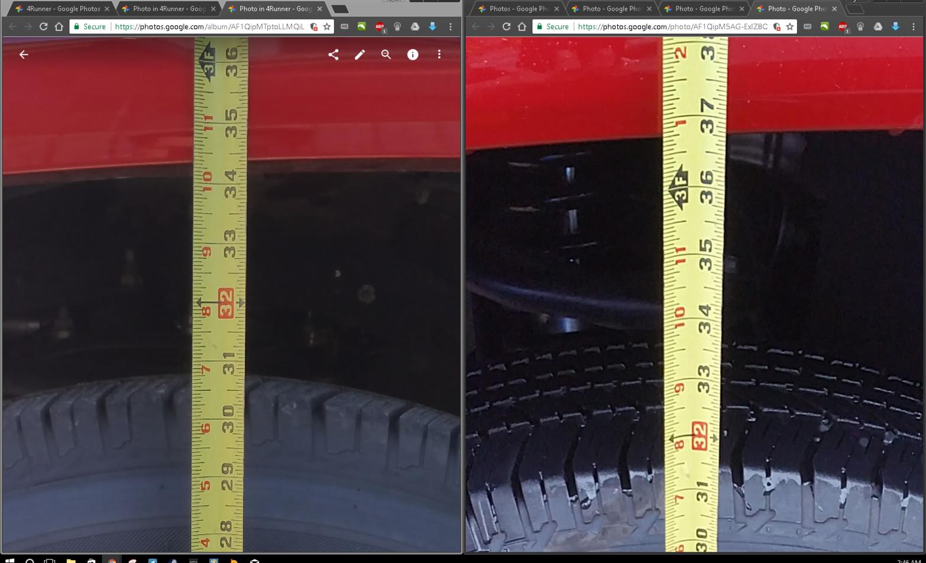Click the blue download arrow extension in the left browser
The image size is (926, 563).
432,27
